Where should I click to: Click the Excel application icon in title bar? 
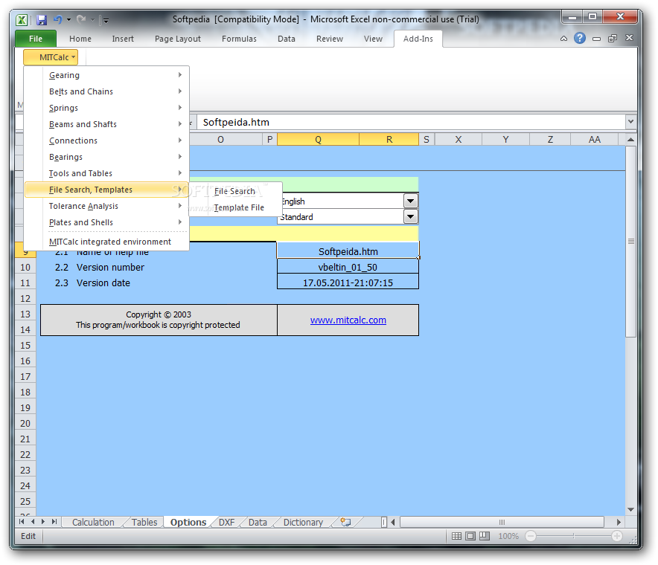click(x=22, y=19)
